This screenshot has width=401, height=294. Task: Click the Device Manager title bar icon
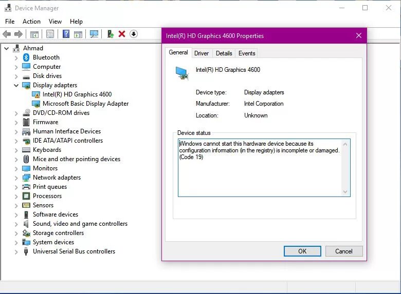coord(8,8)
